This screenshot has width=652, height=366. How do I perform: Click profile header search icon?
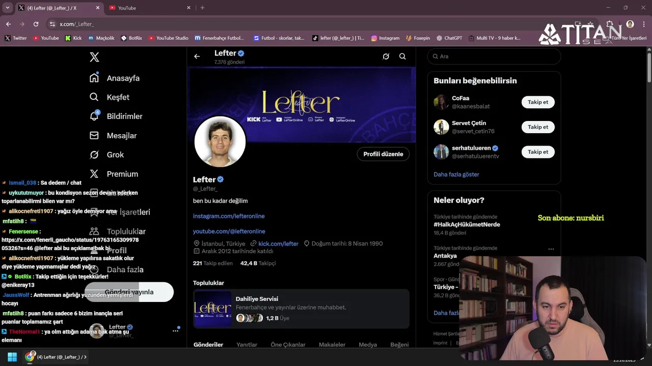[402, 56]
